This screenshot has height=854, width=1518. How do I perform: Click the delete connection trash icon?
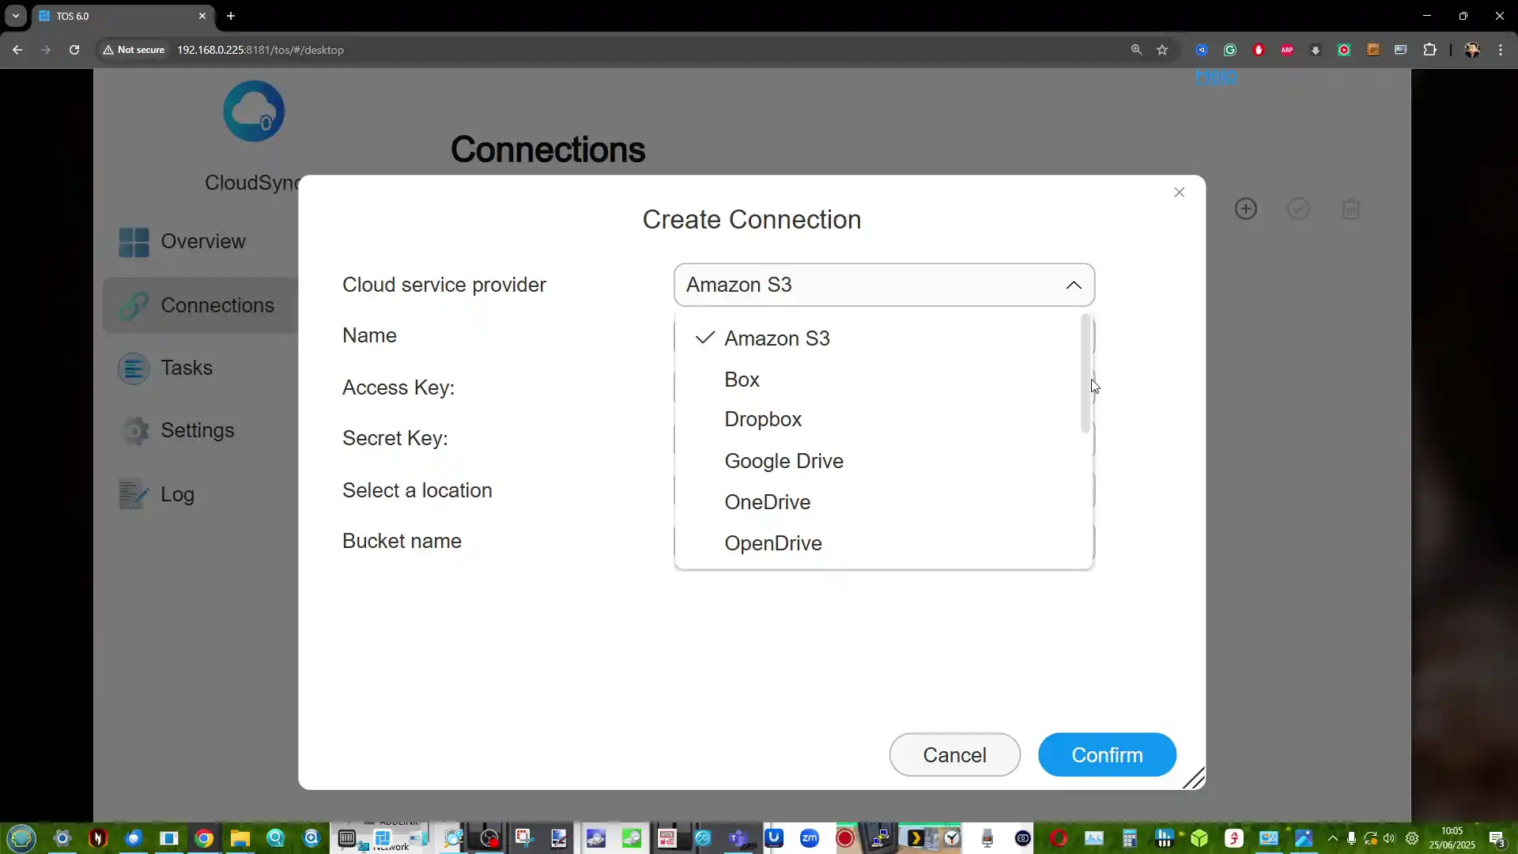1351,209
